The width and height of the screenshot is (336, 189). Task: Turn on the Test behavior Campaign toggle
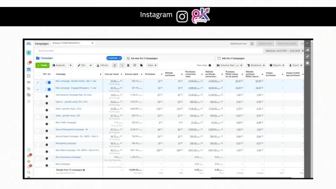coord(48,96)
